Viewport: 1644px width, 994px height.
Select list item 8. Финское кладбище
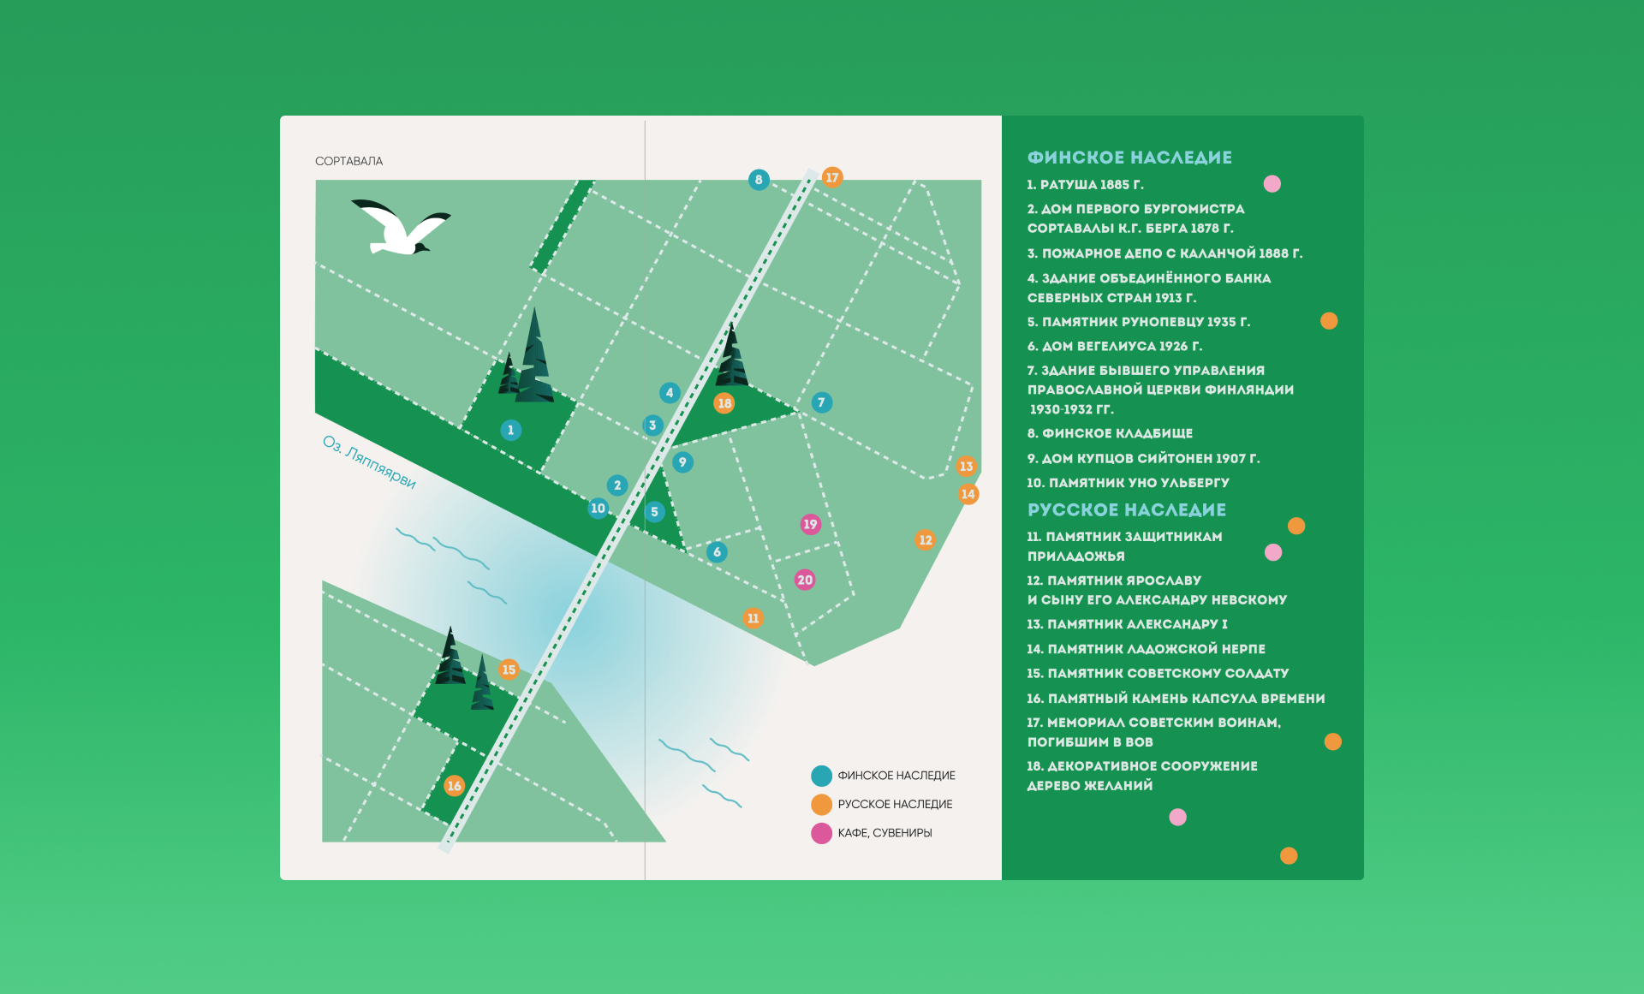[x=1109, y=433]
